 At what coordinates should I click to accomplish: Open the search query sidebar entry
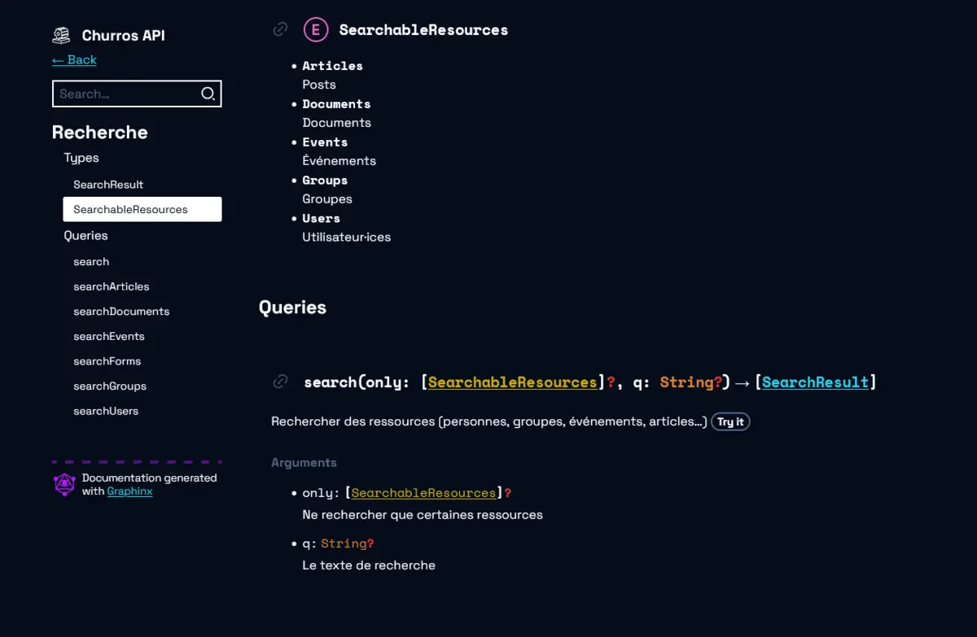tap(91, 261)
